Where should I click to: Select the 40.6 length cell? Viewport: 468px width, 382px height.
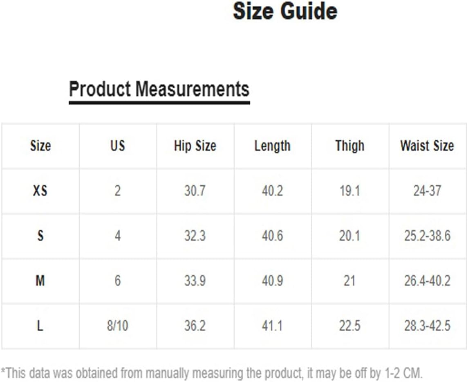[x=272, y=236]
